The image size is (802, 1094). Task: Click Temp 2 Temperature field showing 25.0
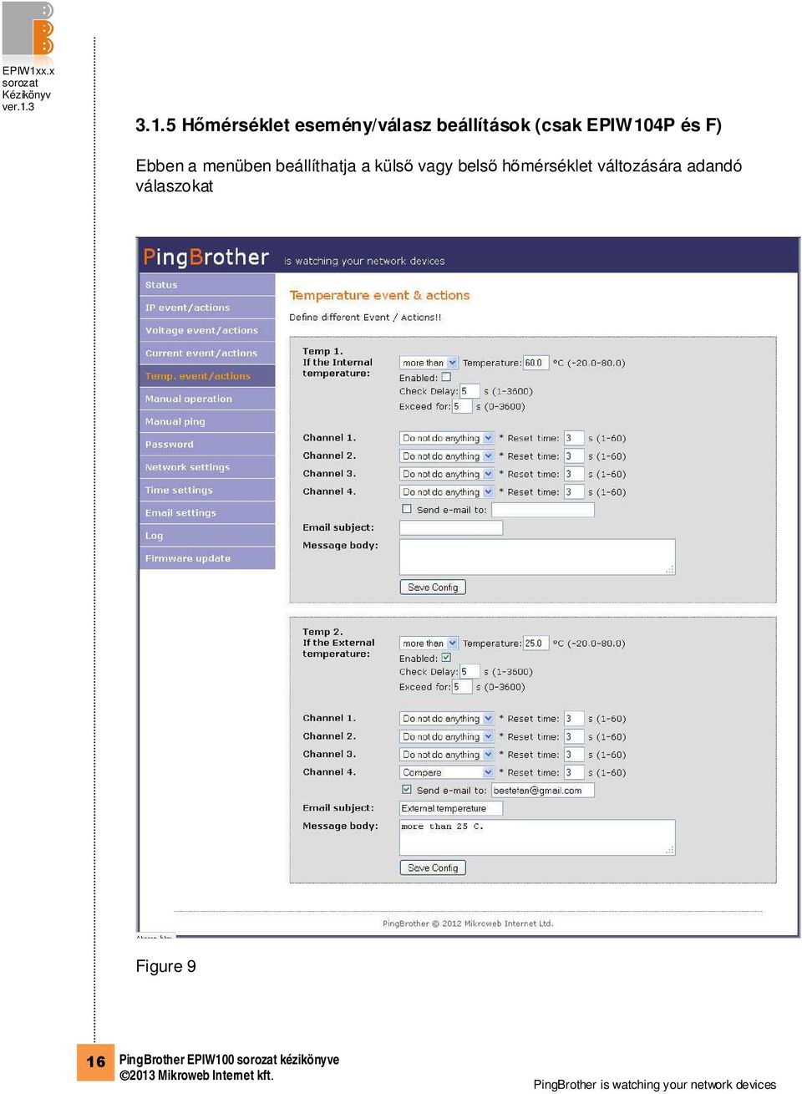click(536, 644)
